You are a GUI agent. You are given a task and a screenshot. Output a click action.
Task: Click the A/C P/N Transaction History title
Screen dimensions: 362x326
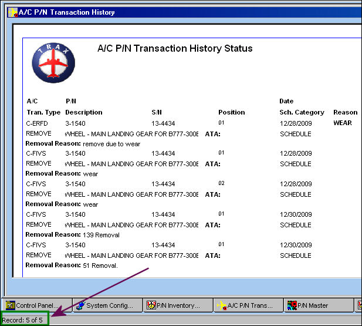(67, 12)
